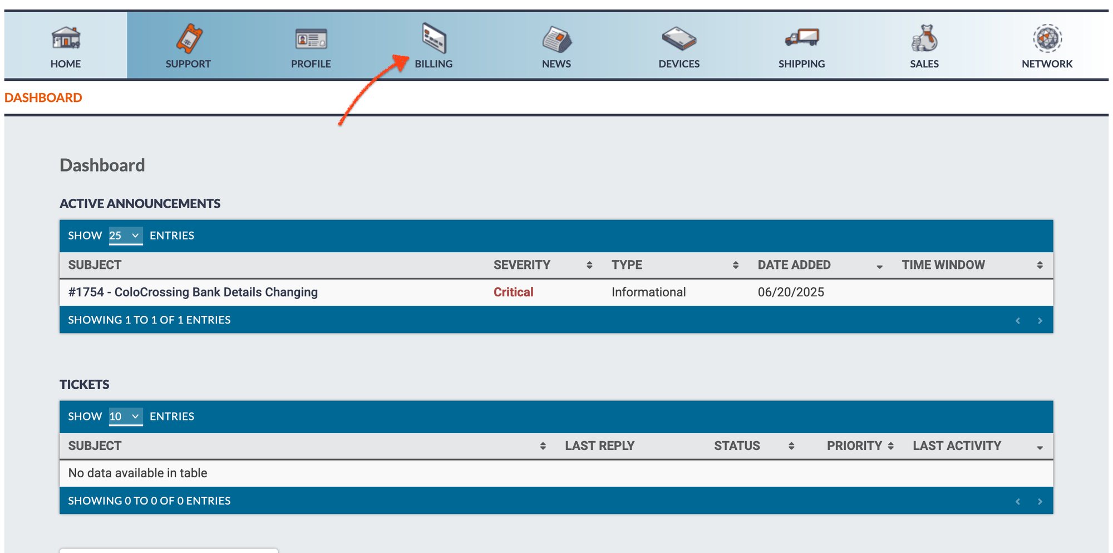This screenshot has height=553, width=1113.
Task: Open Profile via the ID card icon
Action: point(311,40)
